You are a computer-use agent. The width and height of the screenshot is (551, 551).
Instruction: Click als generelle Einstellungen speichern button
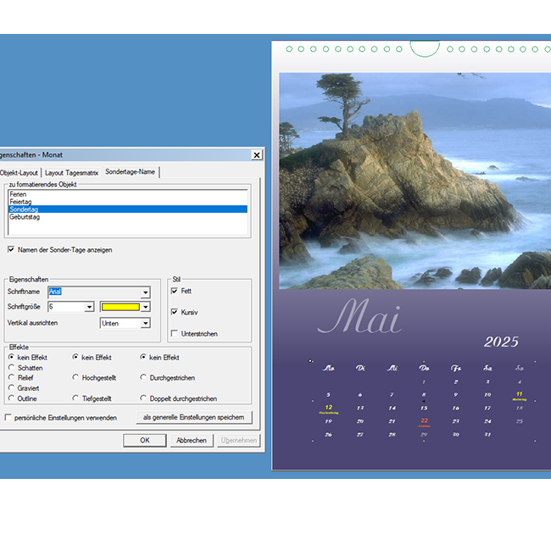pyautogui.click(x=193, y=417)
